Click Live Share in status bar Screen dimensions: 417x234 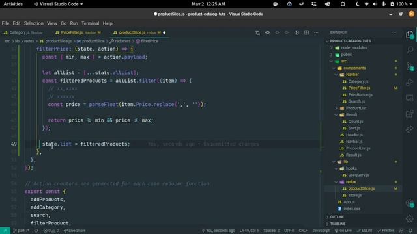[x=74, y=231]
